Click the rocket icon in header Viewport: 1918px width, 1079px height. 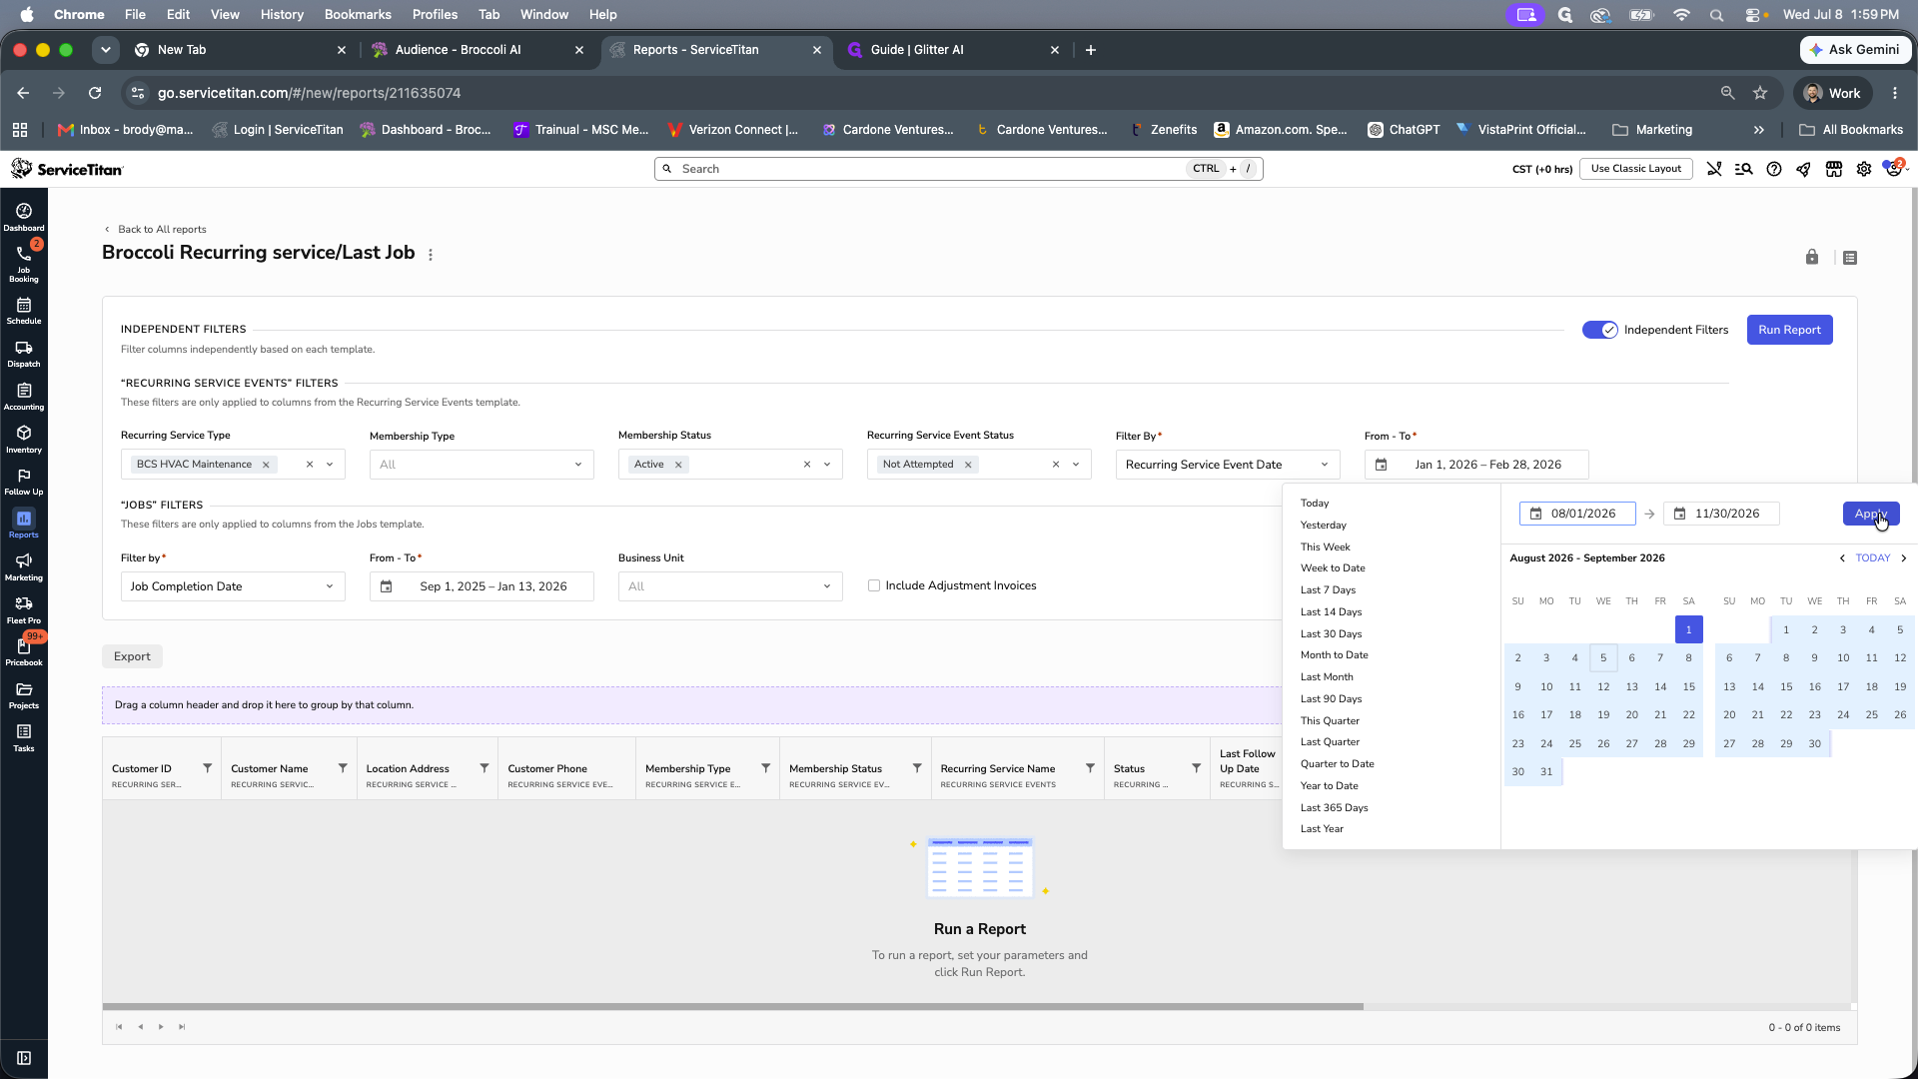coord(1803,169)
